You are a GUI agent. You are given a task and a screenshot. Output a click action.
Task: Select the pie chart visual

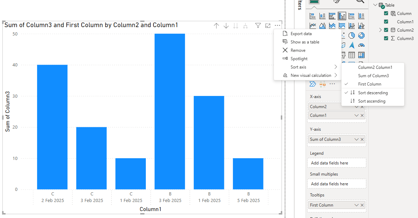point(351,35)
